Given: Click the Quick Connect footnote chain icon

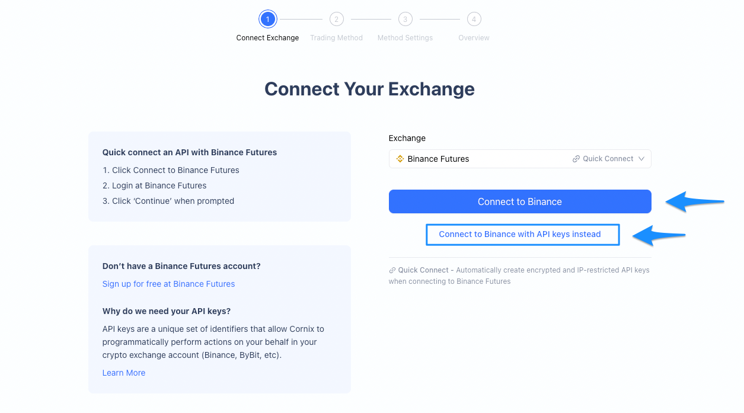Looking at the screenshot, I should click(392, 270).
